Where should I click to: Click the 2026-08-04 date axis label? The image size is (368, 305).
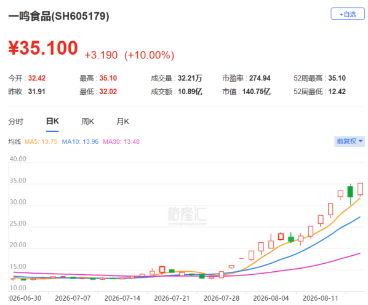(271, 298)
